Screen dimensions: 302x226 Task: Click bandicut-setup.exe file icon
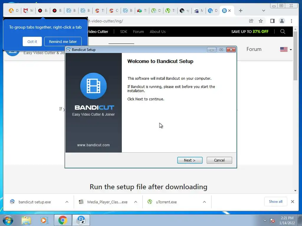12,202
